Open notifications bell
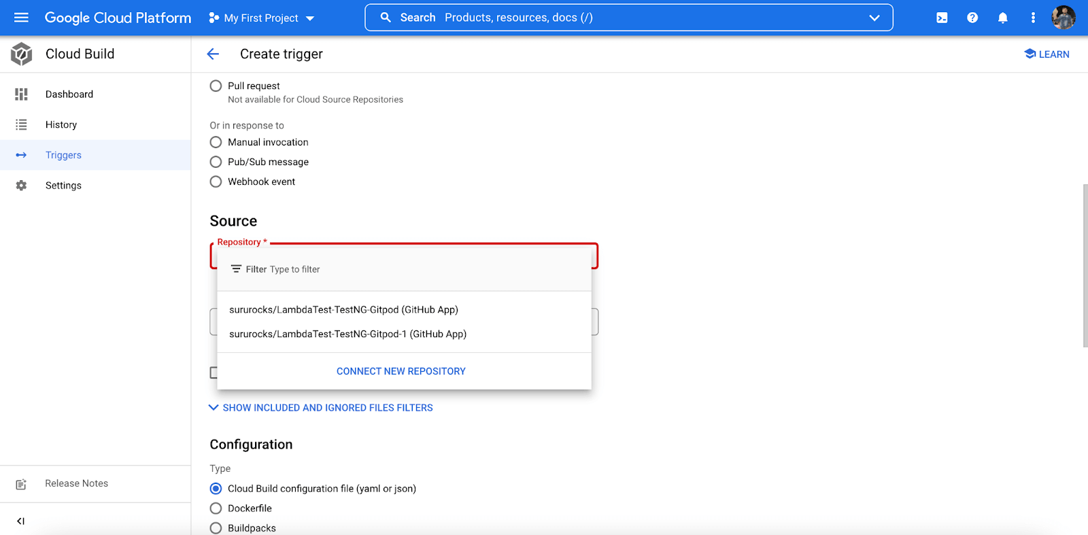The height and width of the screenshot is (535, 1088). tap(1002, 18)
